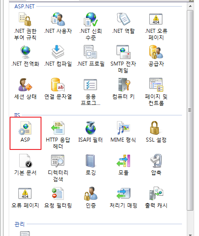Open 응용 프로그... settings icon
Viewport: 199px width, 236px height.
tap(90, 85)
